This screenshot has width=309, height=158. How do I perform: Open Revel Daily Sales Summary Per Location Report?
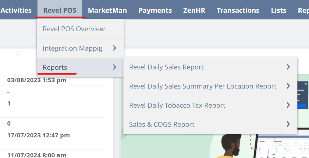[210, 86]
